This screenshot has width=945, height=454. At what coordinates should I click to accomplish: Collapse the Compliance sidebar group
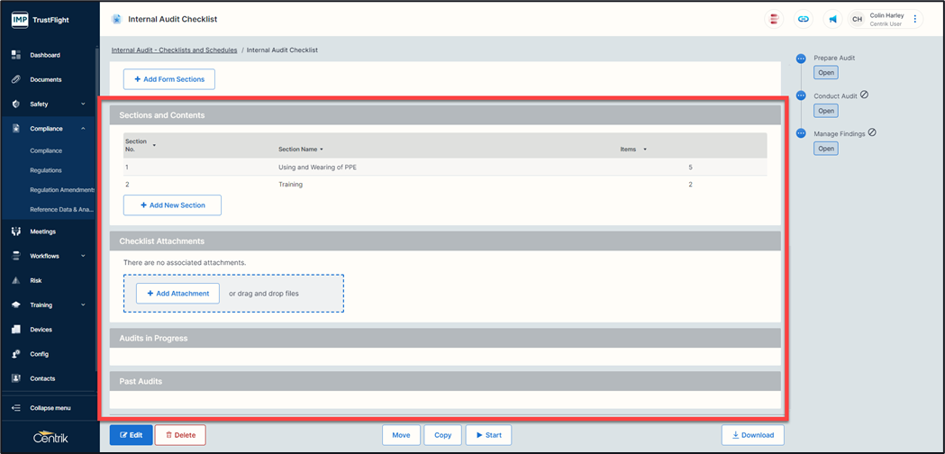point(83,129)
